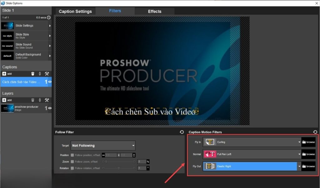Image resolution: width=320 pixels, height=188 pixels.
Task: Click browse next to the Fly Out filter
Action: click(x=308, y=166)
